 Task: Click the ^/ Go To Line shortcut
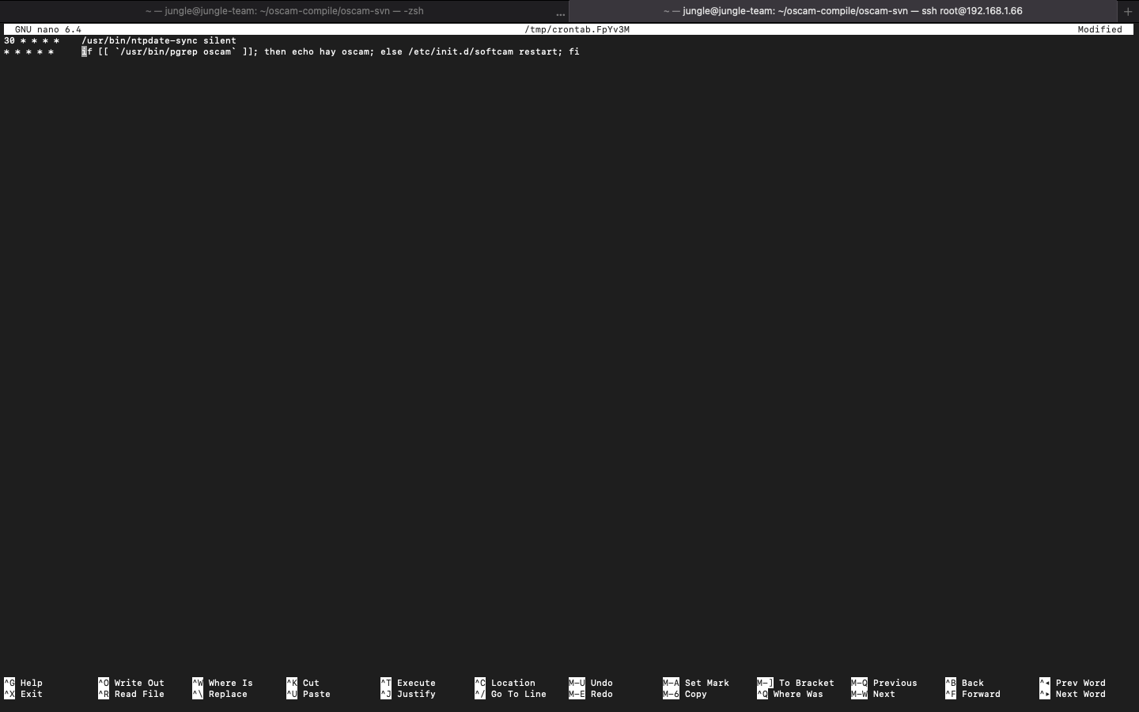tap(511, 694)
